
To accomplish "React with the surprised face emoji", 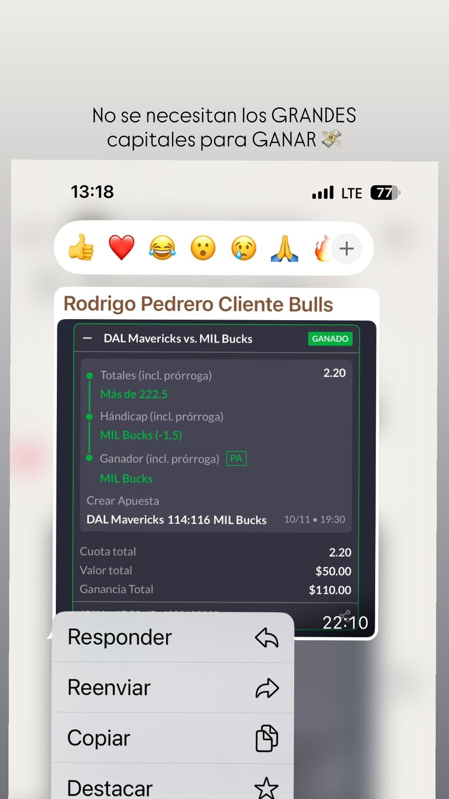I will [x=203, y=248].
